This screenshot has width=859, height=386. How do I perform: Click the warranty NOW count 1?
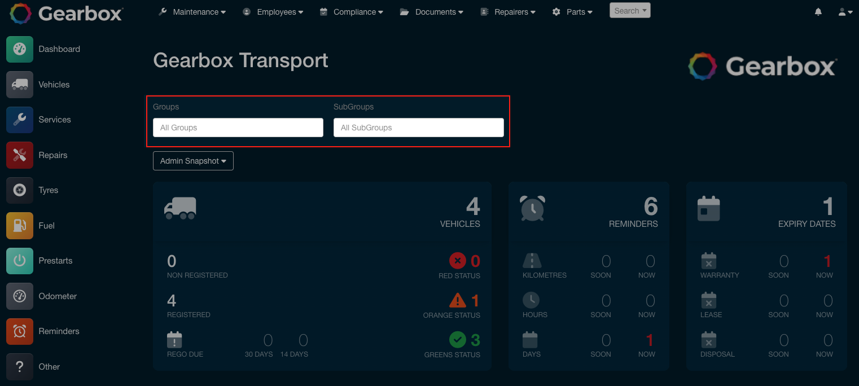(x=827, y=261)
